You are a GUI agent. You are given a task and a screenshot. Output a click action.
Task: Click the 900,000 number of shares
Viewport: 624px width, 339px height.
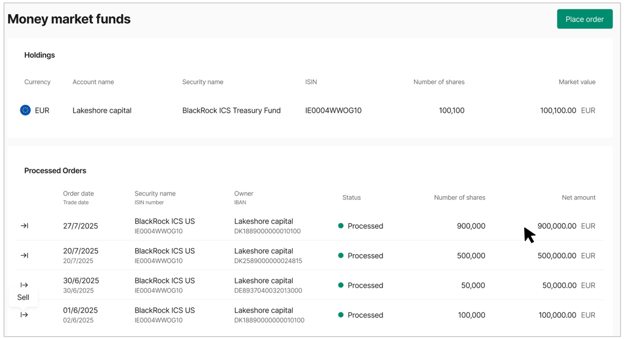tap(471, 226)
